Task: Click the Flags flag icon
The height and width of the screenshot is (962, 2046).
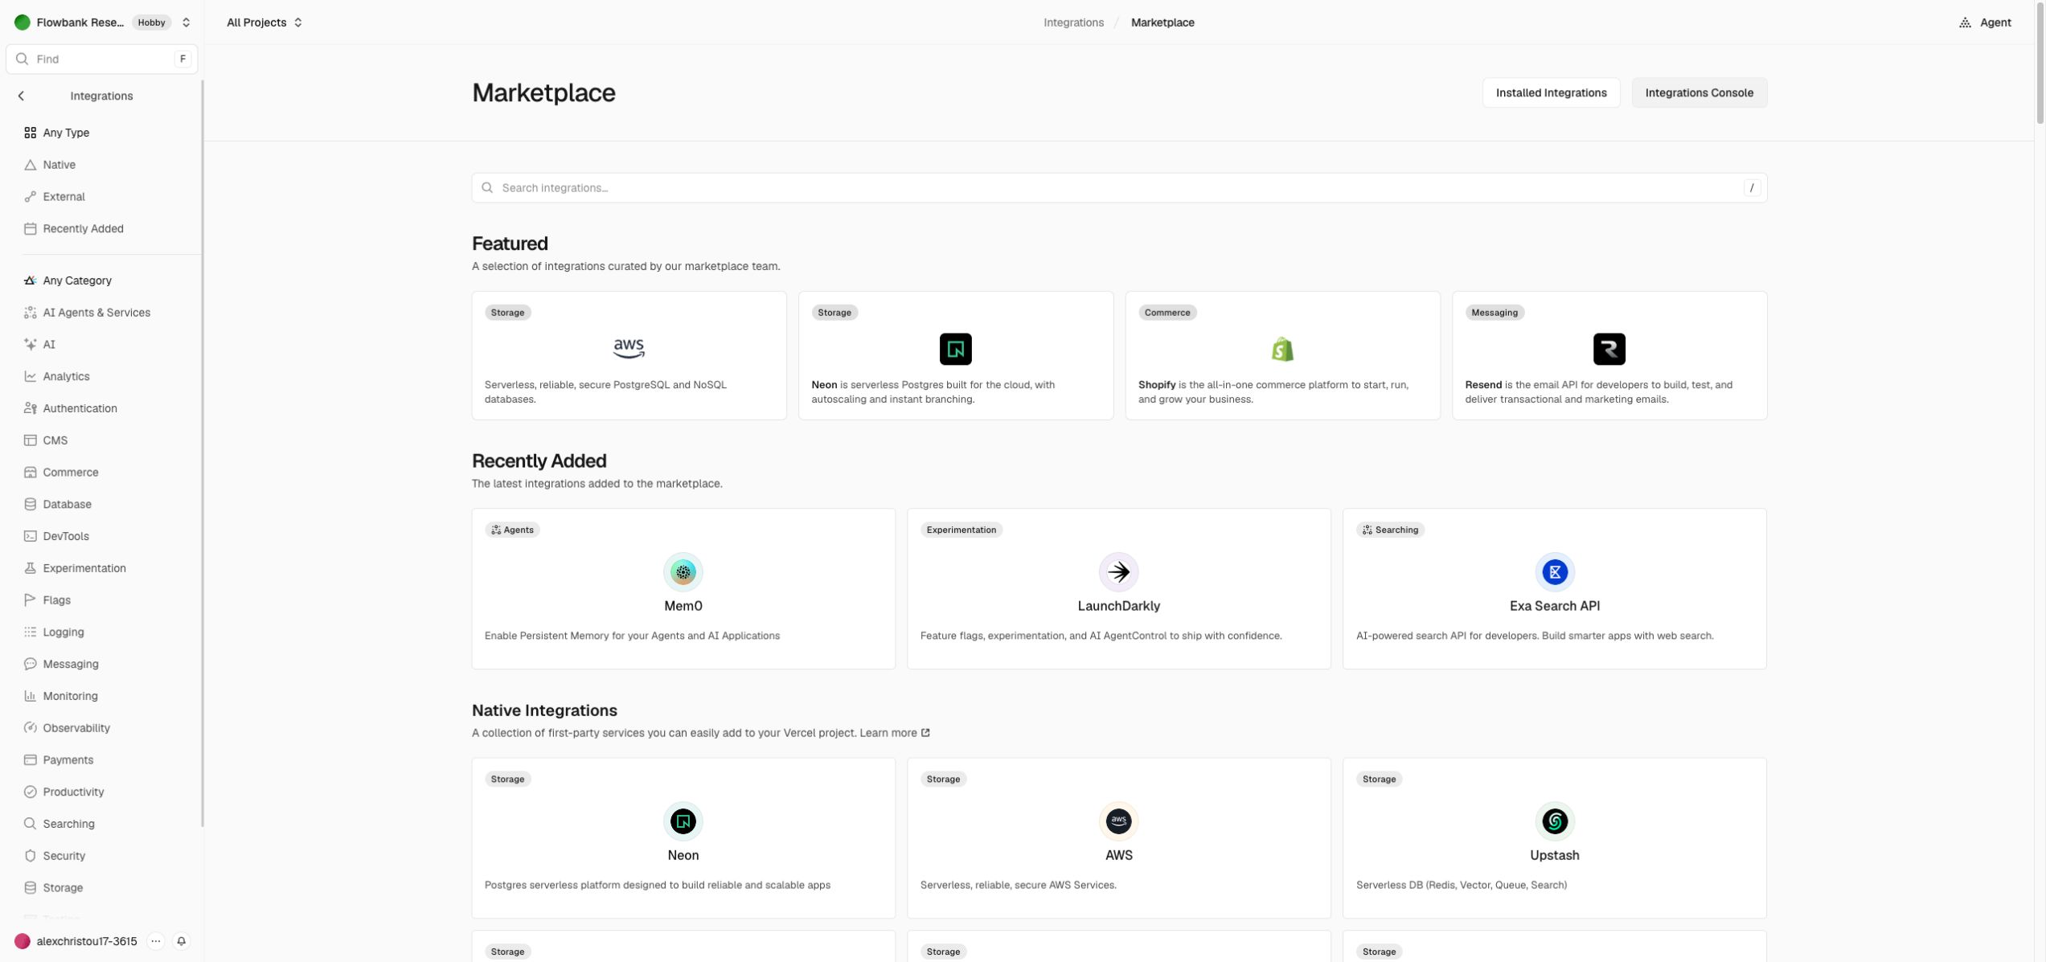Action: [30, 600]
